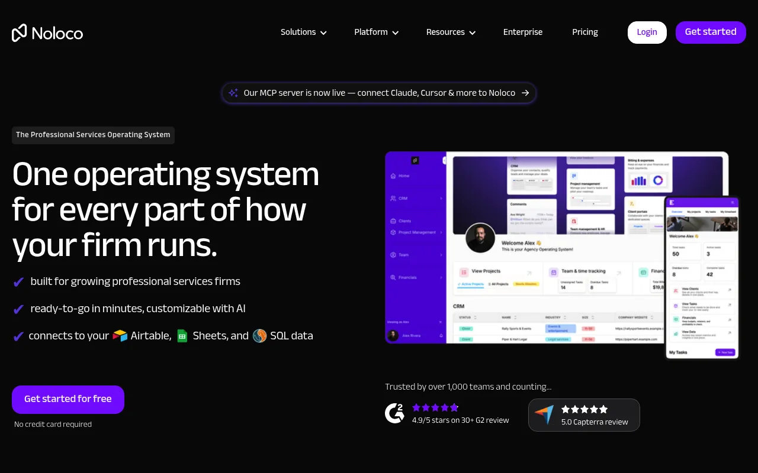Select the Active Projects tab
The width and height of the screenshot is (758, 473).
(x=471, y=284)
